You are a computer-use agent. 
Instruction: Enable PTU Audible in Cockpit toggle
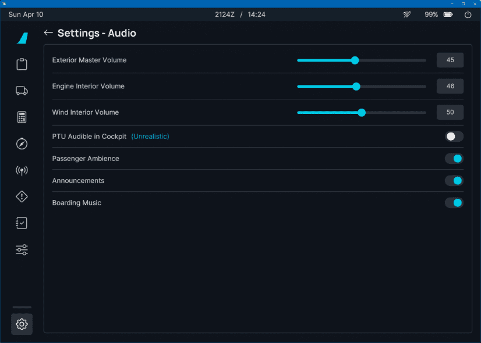coord(454,137)
